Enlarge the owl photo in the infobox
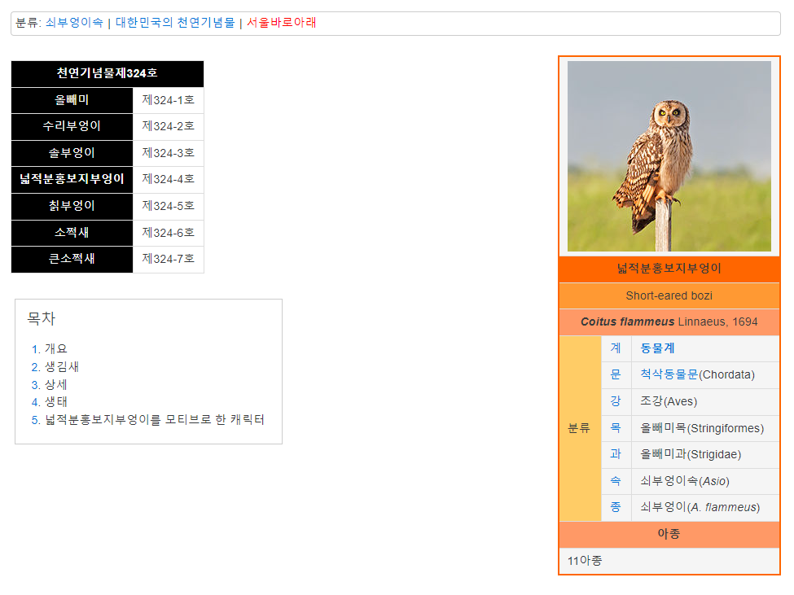 point(669,156)
